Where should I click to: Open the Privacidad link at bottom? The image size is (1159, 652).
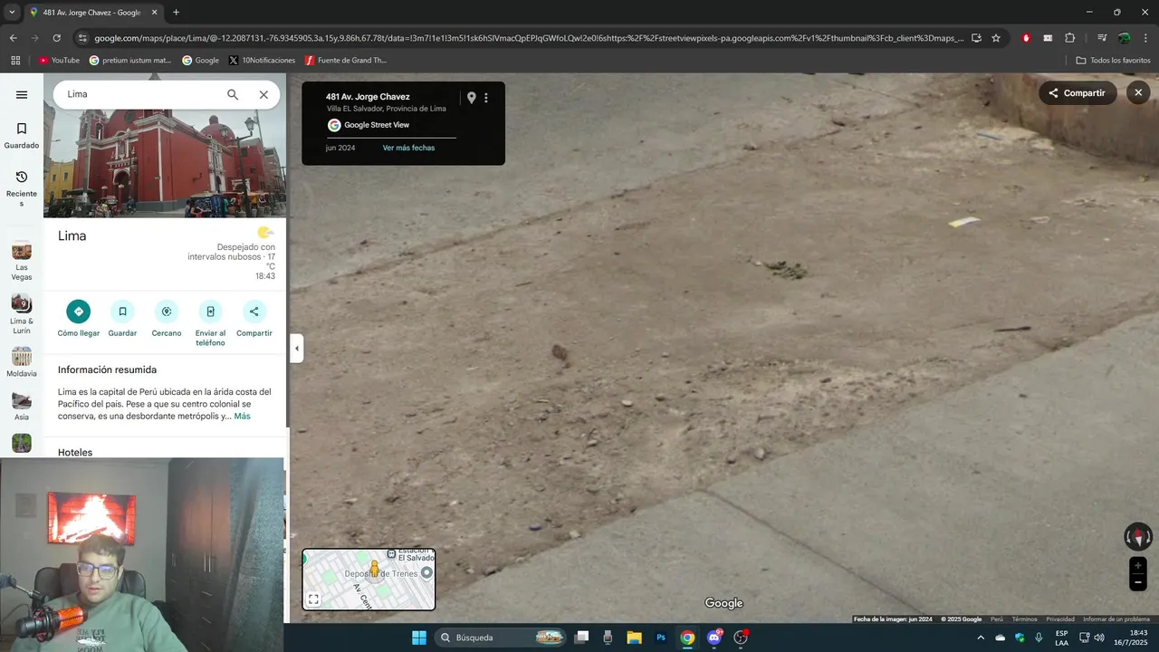1060,619
